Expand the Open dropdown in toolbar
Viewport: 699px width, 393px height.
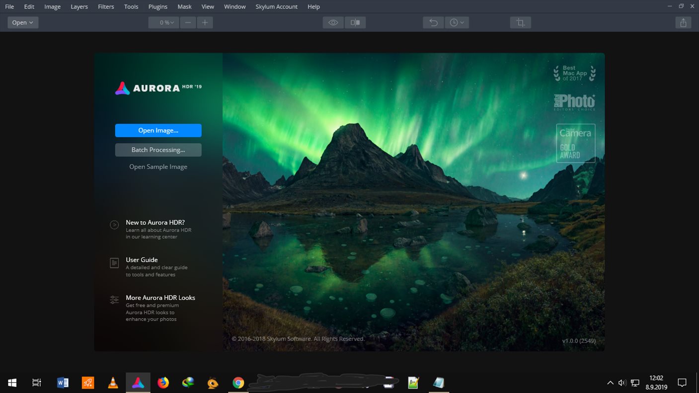(23, 22)
